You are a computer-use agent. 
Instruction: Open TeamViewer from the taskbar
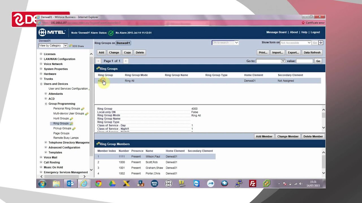tap(197, 184)
